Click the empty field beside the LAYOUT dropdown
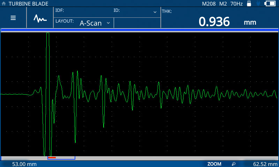 click(x=137, y=23)
